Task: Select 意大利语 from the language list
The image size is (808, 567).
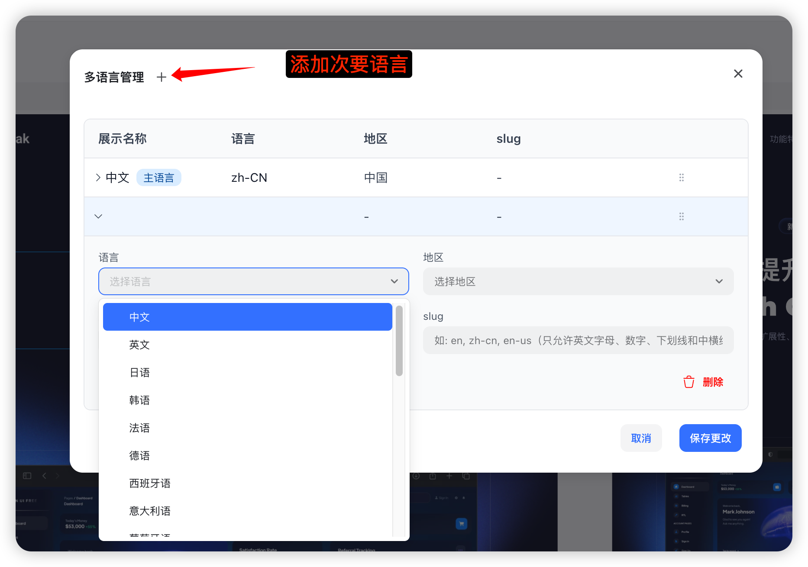Action: click(x=247, y=511)
